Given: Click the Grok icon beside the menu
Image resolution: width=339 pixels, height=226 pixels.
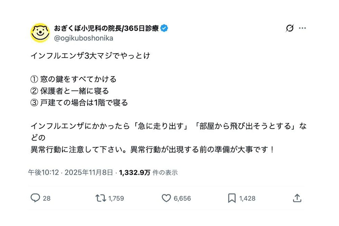Looking at the screenshot, I should 290,28.
